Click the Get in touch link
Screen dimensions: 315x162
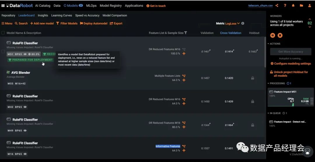pos(156,6)
